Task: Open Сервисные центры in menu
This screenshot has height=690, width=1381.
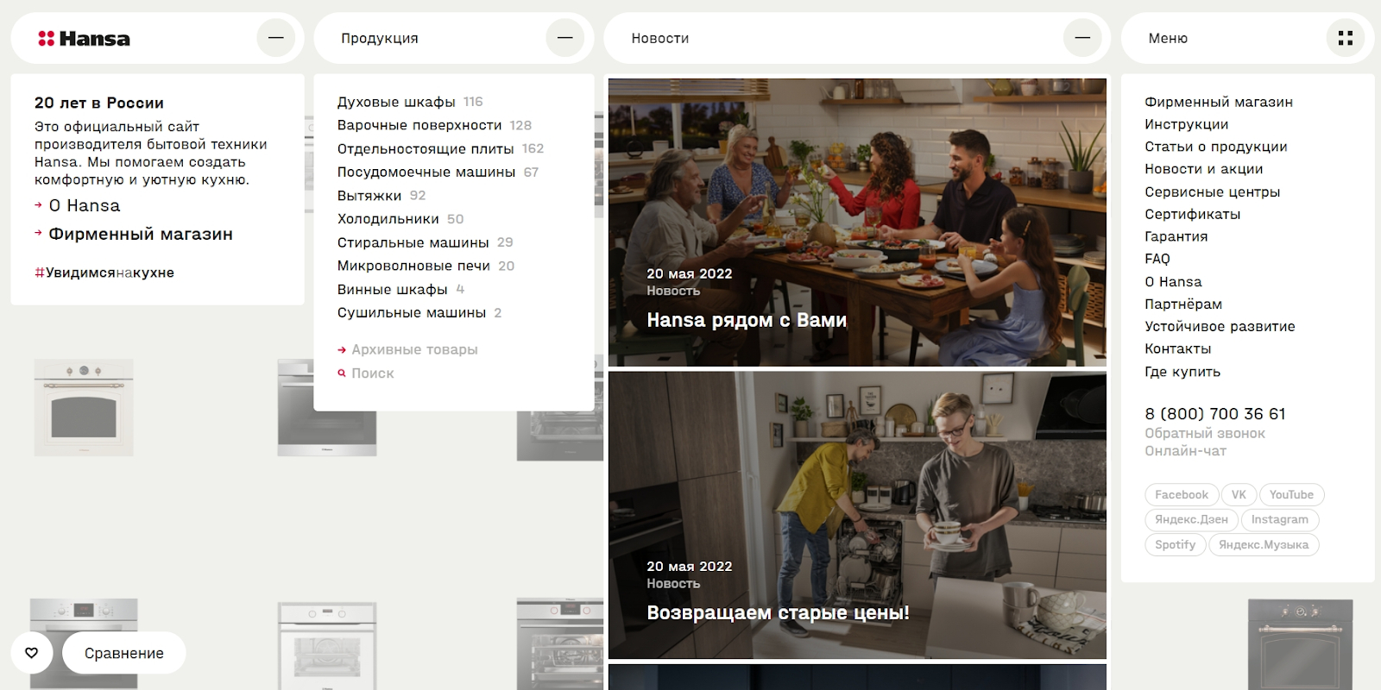Action: pos(1213,191)
